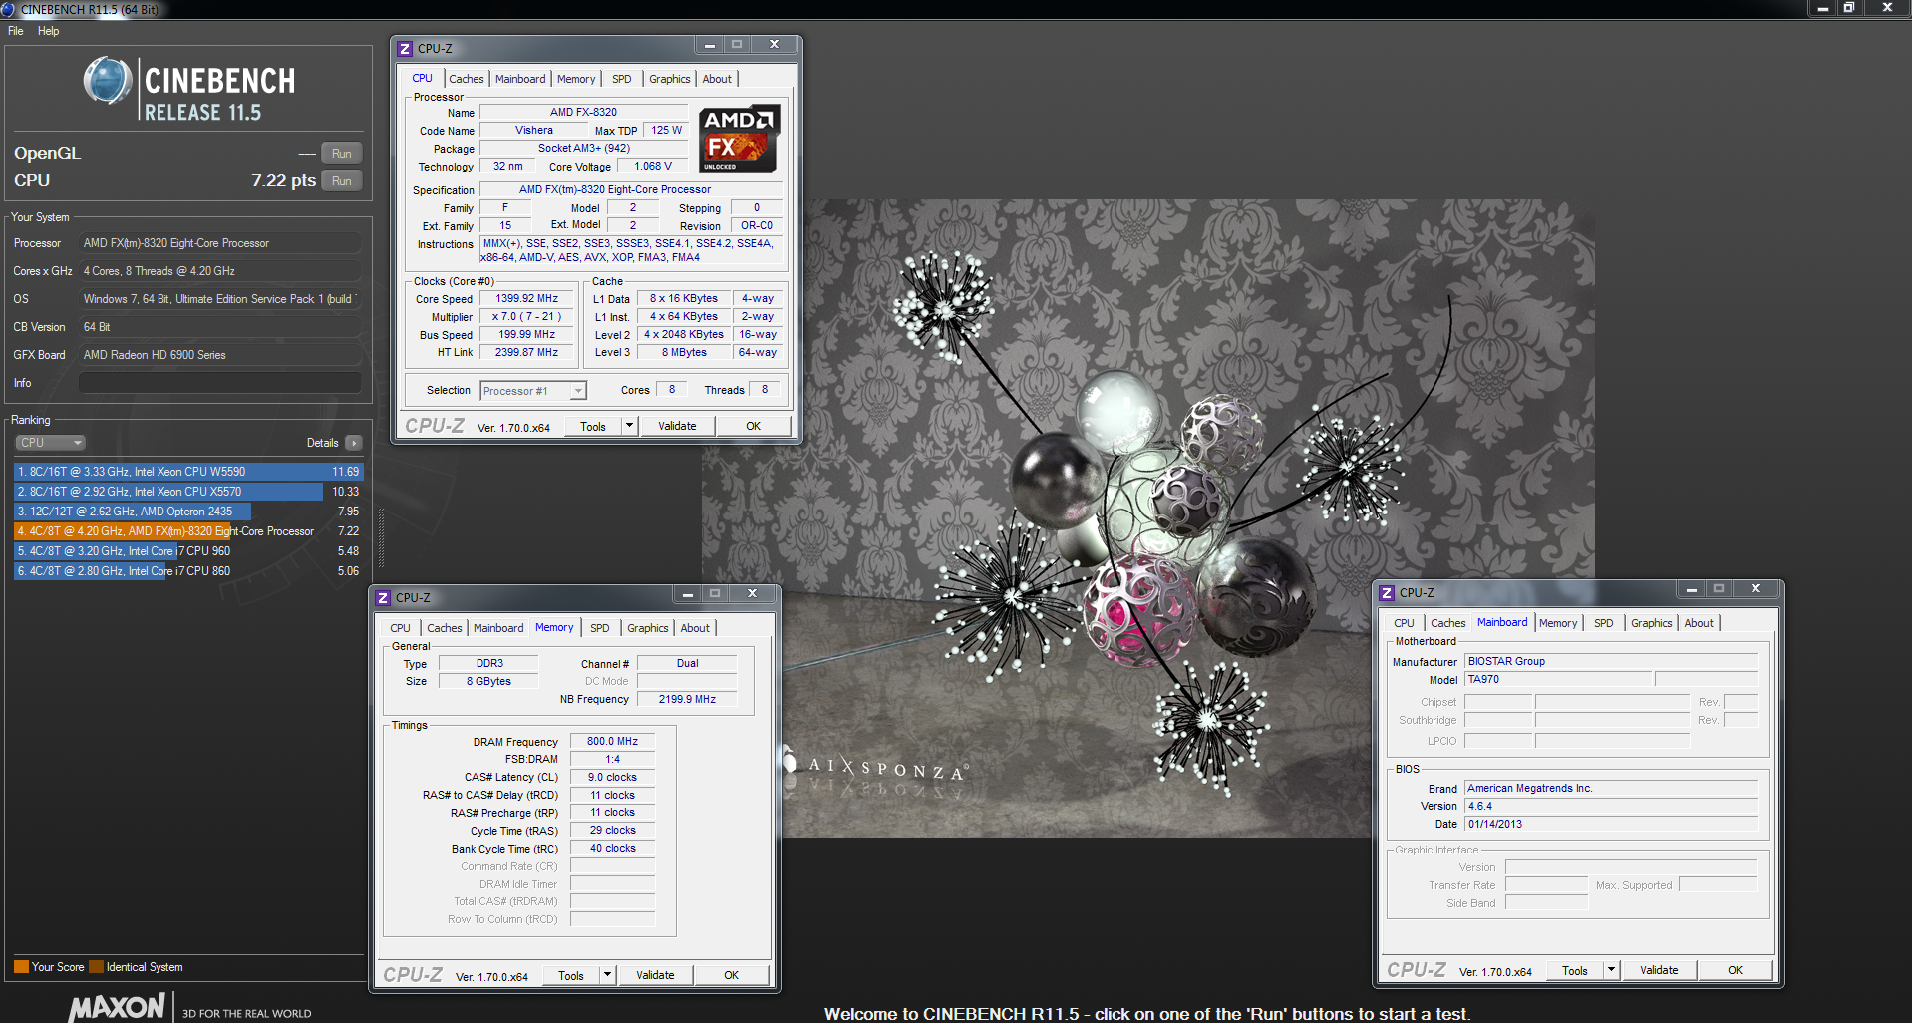Click OK in Memory CPU-Z window
The image size is (1912, 1023).
click(x=732, y=975)
